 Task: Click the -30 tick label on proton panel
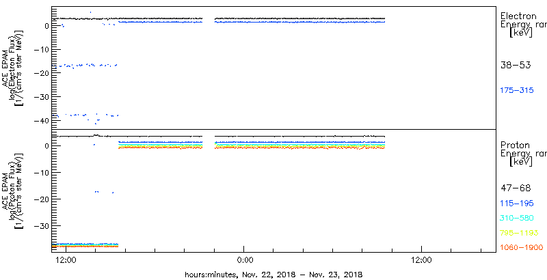pyautogui.click(x=43, y=225)
